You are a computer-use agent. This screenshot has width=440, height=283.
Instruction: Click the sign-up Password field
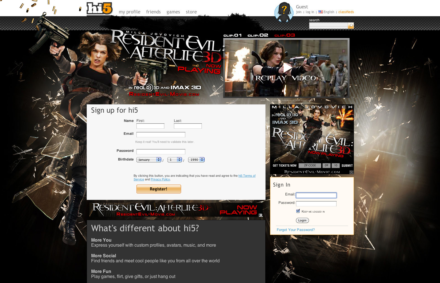pos(161,152)
